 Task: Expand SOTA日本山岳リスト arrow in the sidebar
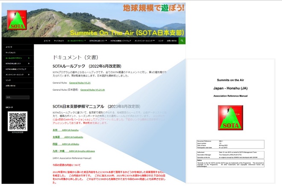[x=29, y=64]
